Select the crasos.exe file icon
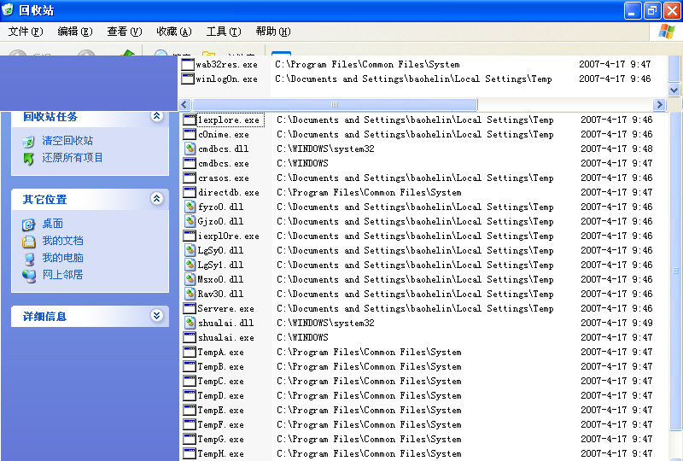683x461 pixels. click(x=190, y=178)
